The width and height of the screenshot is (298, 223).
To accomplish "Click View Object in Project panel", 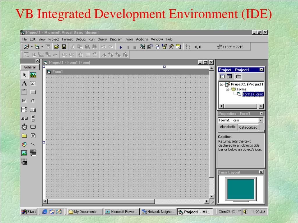I will pos(229,77).
